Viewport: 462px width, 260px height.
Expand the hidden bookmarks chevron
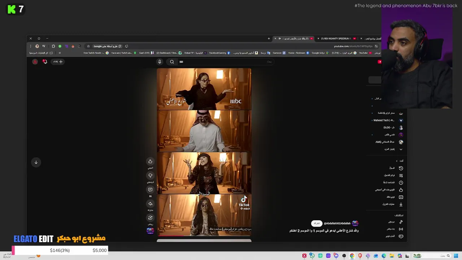[60, 53]
